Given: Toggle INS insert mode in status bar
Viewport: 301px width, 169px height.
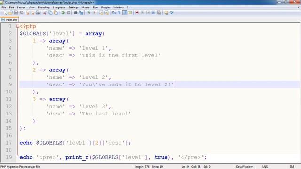Looking at the screenshot, I should click(x=292, y=167).
